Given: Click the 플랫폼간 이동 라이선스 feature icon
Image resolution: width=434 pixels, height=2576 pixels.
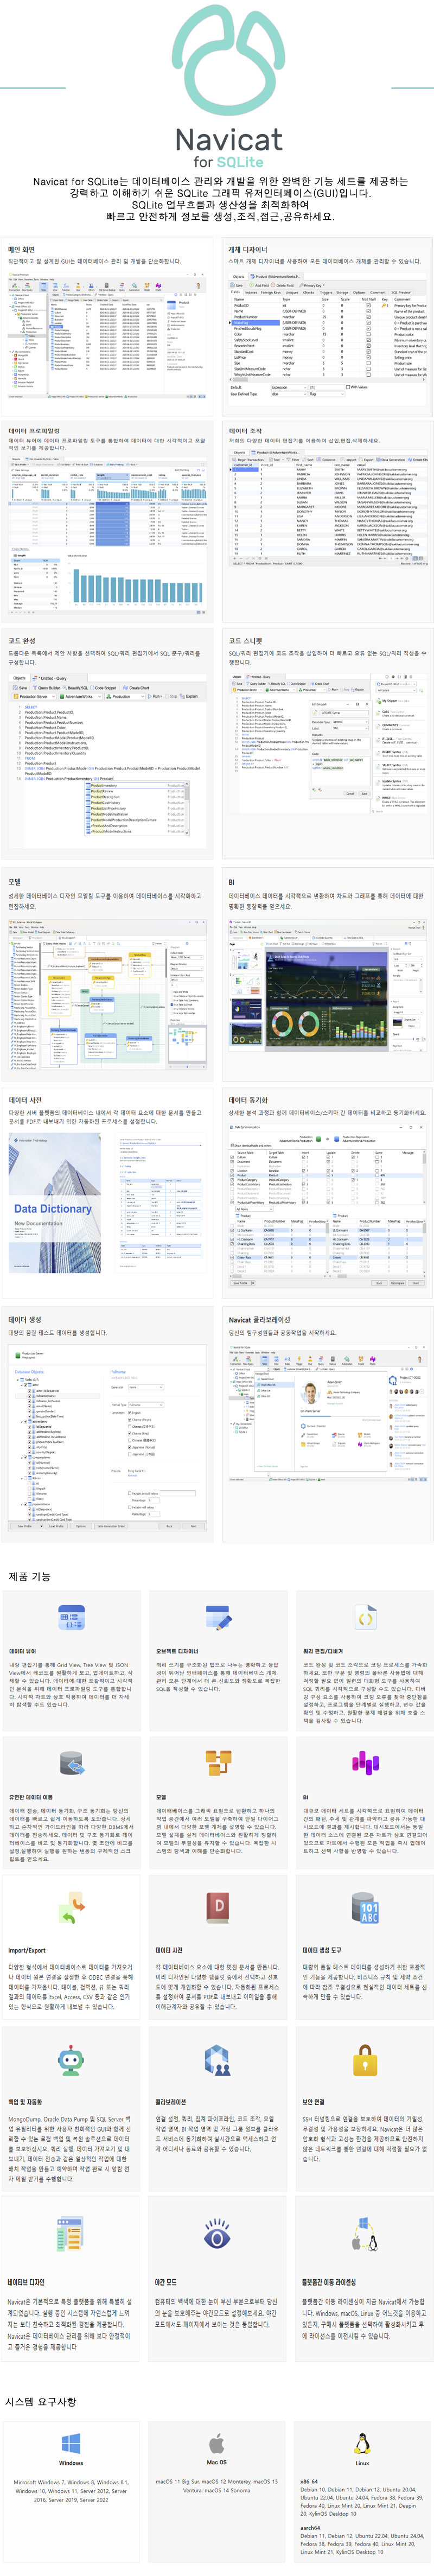Looking at the screenshot, I should (x=364, y=2234).
